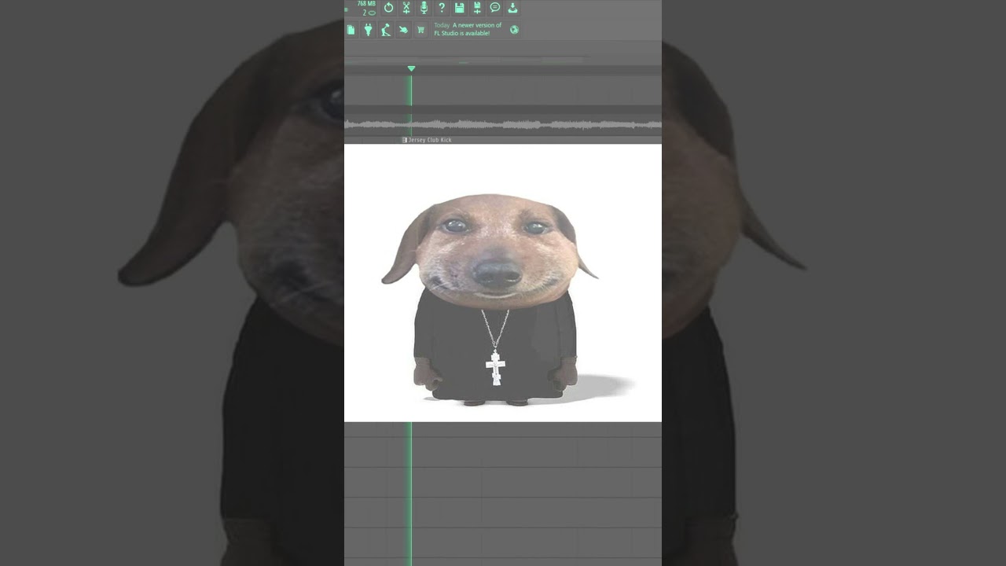Click the microphone recording icon
The image size is (1006, 566).
click(x=424, y=8)
